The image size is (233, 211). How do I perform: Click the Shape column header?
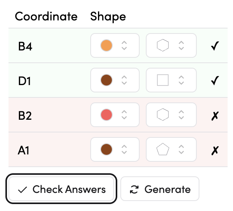click(x=108, y=17)
